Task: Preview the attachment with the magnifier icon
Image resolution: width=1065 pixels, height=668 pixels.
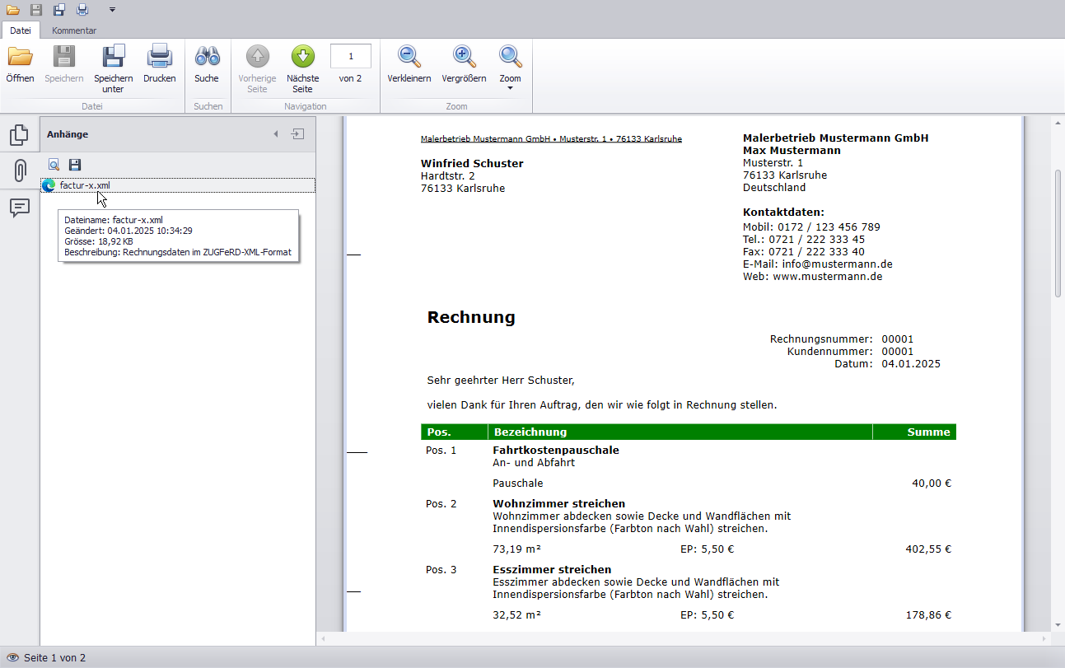Action: [54, 165]
